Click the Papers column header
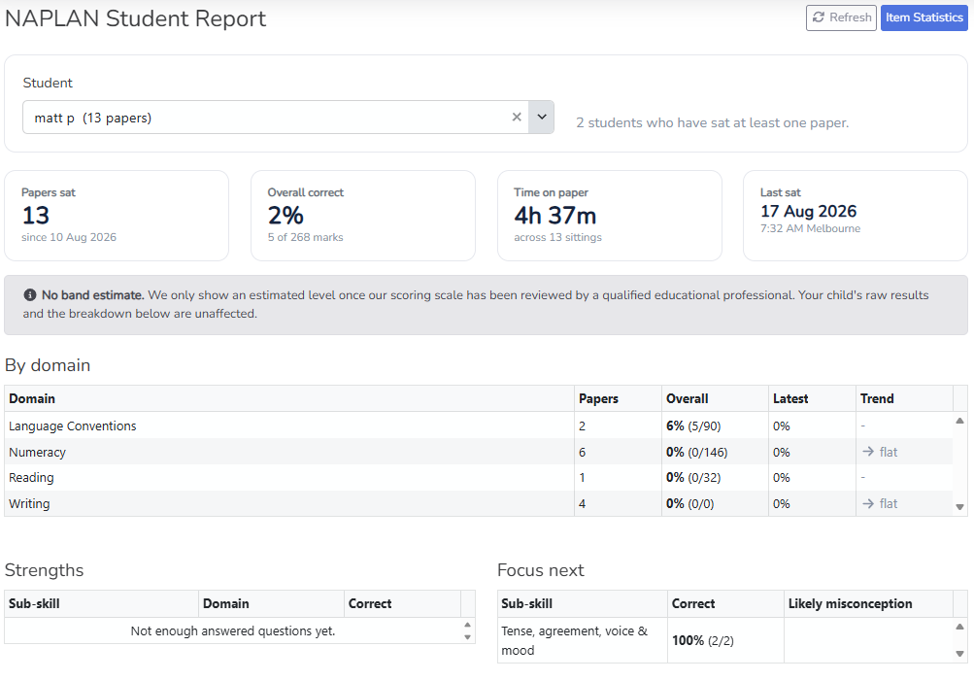The width and height of the screenshot is (974, 681). [618, 398]
